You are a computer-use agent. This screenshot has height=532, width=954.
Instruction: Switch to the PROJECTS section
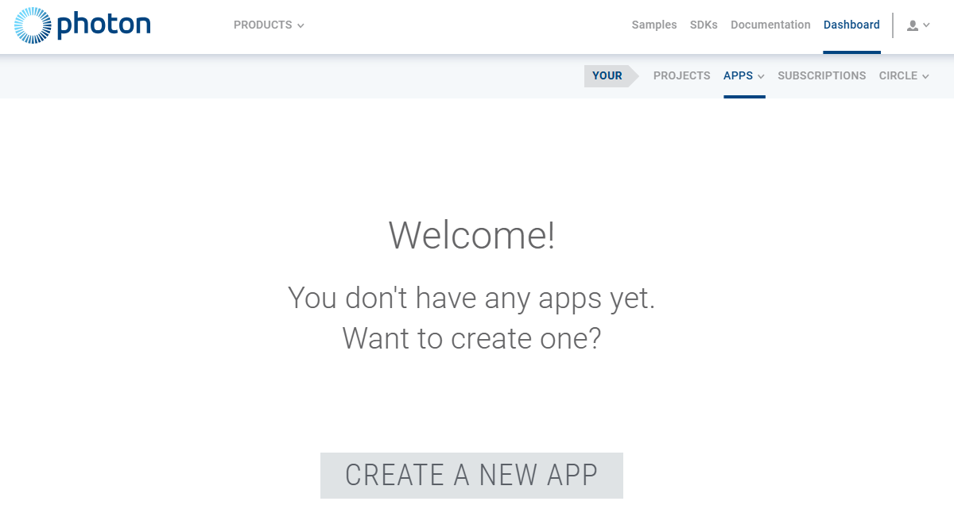point(681,76)
